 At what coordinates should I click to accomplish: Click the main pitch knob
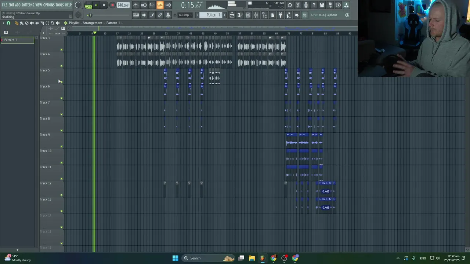(x=78, y=15)
